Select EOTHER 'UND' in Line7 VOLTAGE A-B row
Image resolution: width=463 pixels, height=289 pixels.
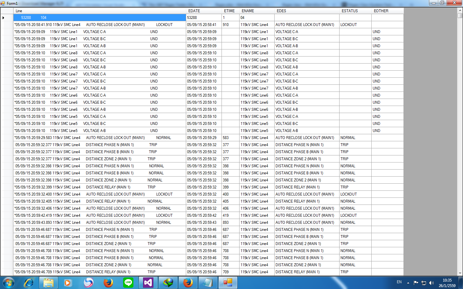click(x=387, y=88)
